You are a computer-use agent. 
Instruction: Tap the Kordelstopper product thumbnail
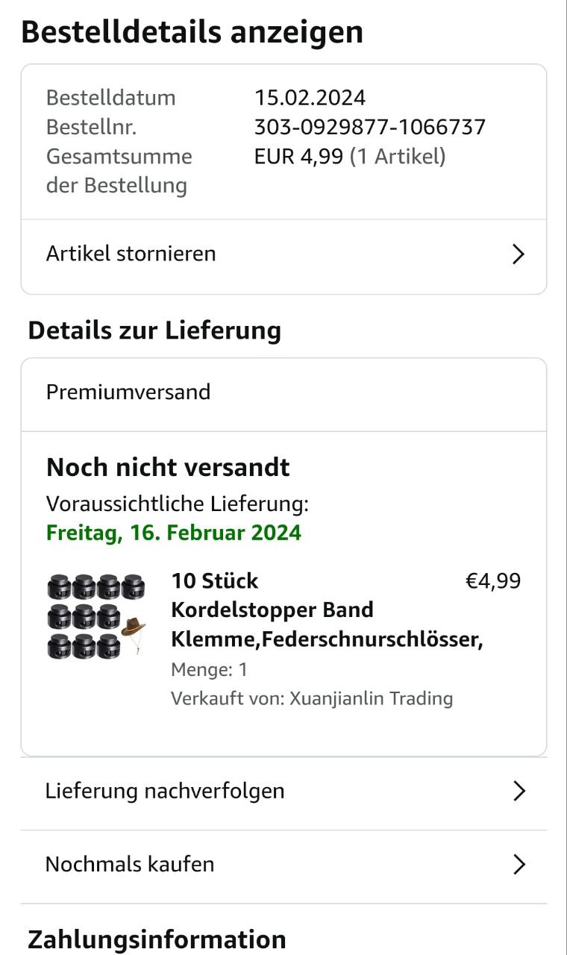click(x=95, y=616)
